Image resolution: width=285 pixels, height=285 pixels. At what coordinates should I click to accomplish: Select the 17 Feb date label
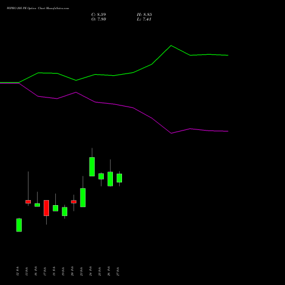click(45, 271)
